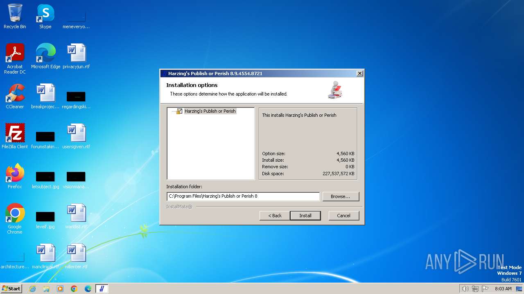Select the visionmana file icon
The width and height of the screenshot is (524, 294).
point(76,180)
